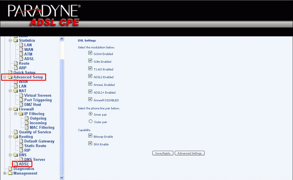Click the Save/Apply button
293x180 pixels.
coord(163,153)
